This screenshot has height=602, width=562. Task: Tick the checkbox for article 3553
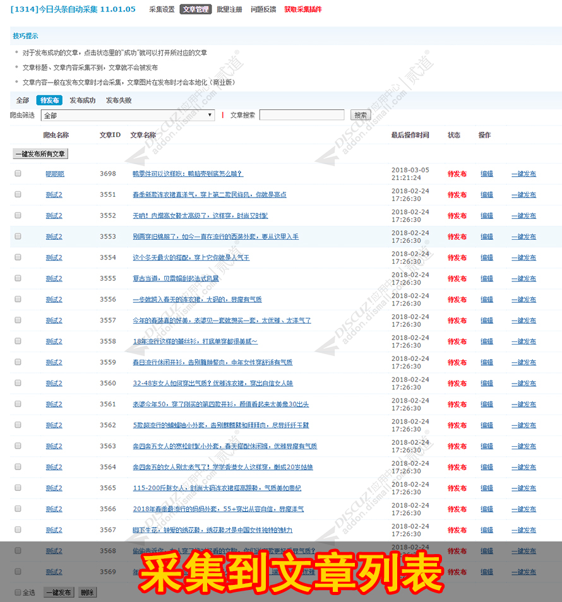tap(18, 236)
